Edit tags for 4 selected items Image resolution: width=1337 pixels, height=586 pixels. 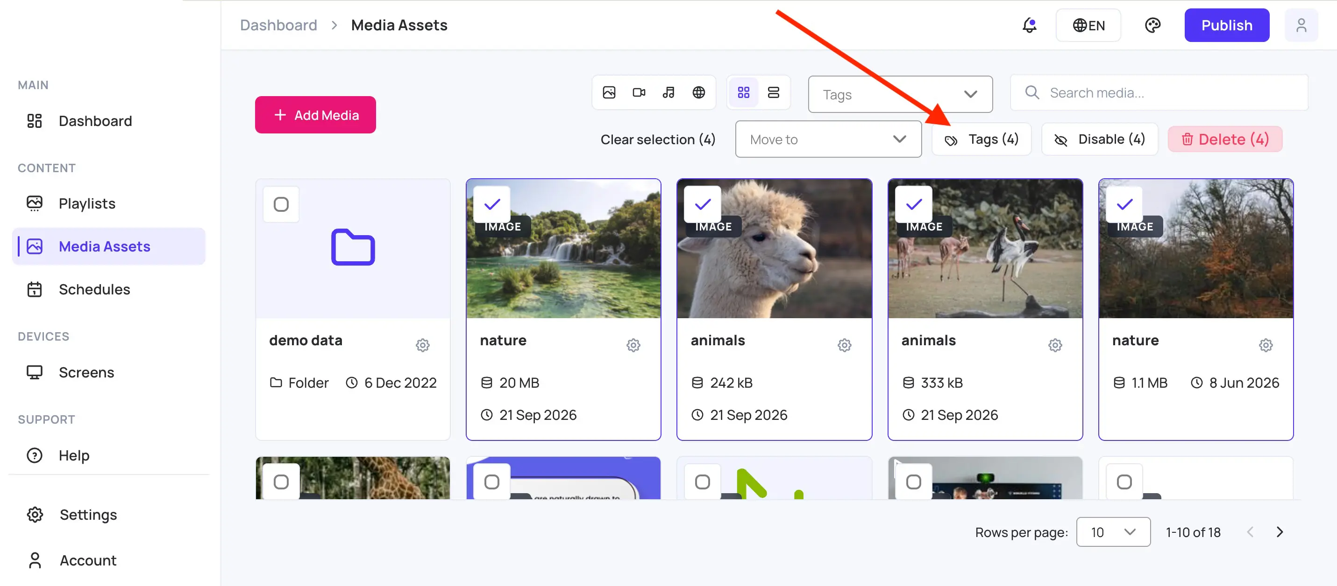click(x=981, y=140)
